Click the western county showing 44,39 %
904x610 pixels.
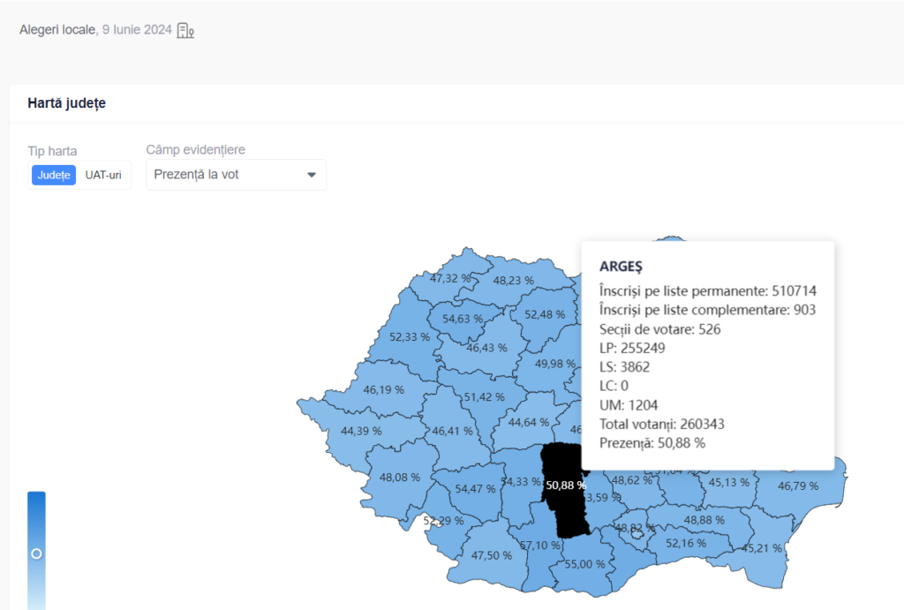(x=361, y=431)
